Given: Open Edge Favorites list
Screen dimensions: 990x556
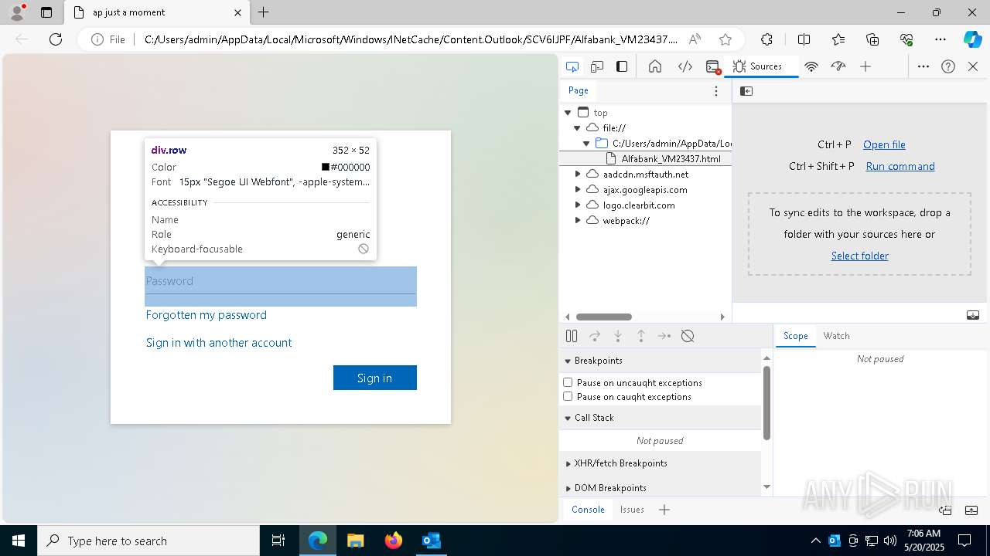Looking at the screenshot, I should point(838,39).
